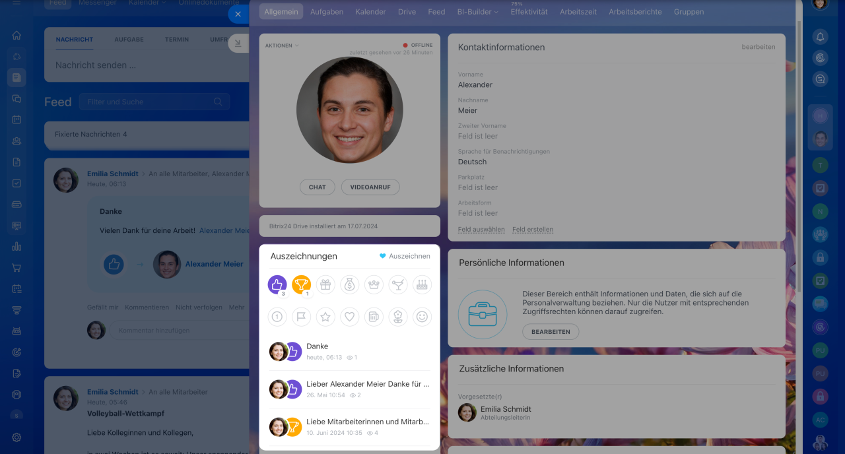Close the profile slider with X button
This screenshot has width=845, height=454.
[x=238, y=14]
